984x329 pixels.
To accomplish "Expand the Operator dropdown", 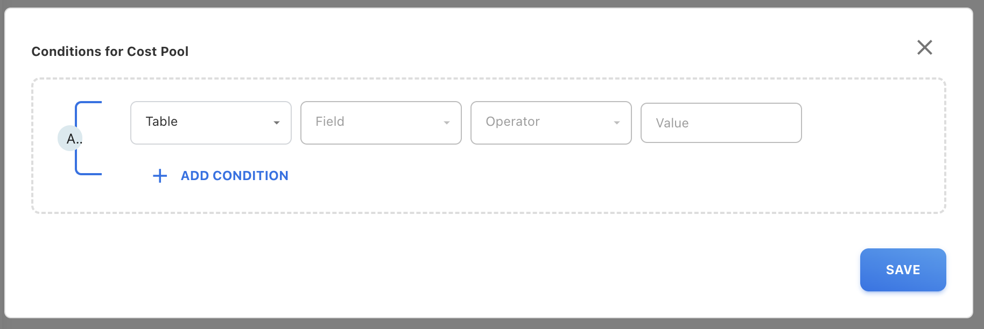I will point(551,123).
